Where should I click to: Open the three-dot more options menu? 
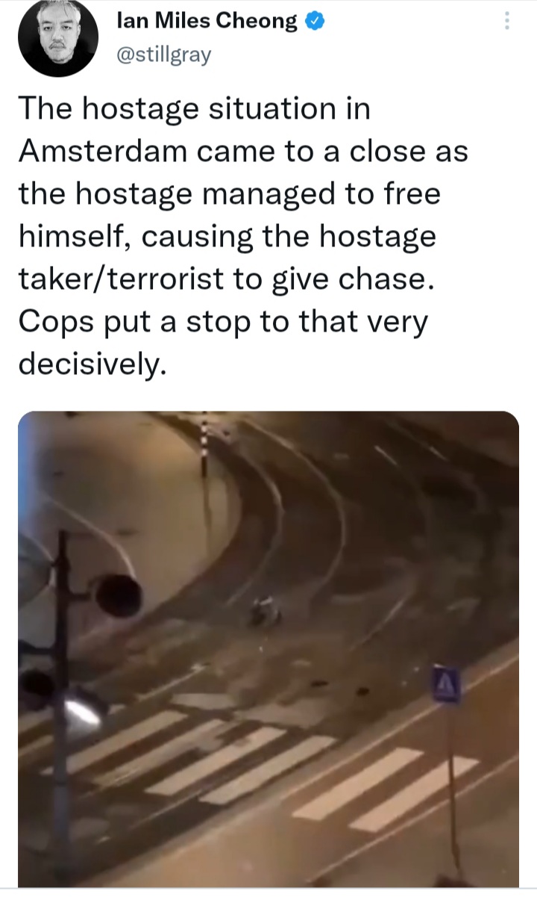507,21
